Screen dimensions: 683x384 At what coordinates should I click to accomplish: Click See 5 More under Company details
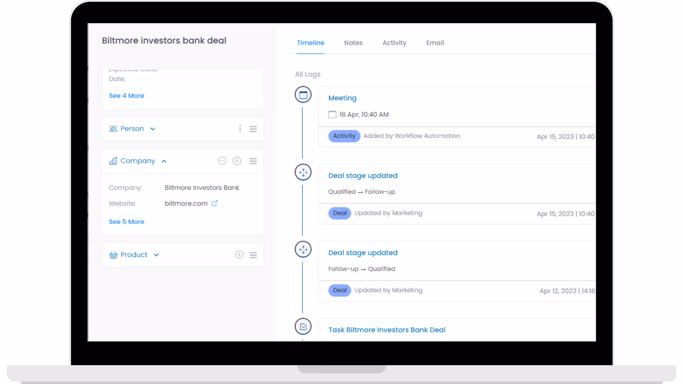point(126,222)
